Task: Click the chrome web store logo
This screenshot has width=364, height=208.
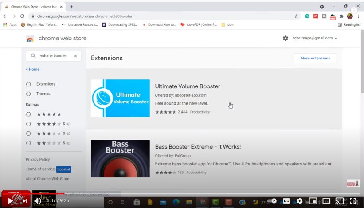Action: pyautogui.click(x=56, y=38)
